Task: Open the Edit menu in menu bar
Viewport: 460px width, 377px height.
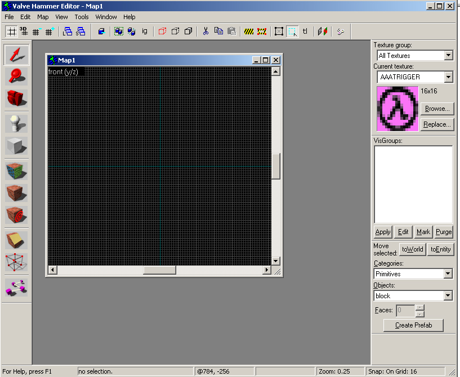Action: click(25, 17)
